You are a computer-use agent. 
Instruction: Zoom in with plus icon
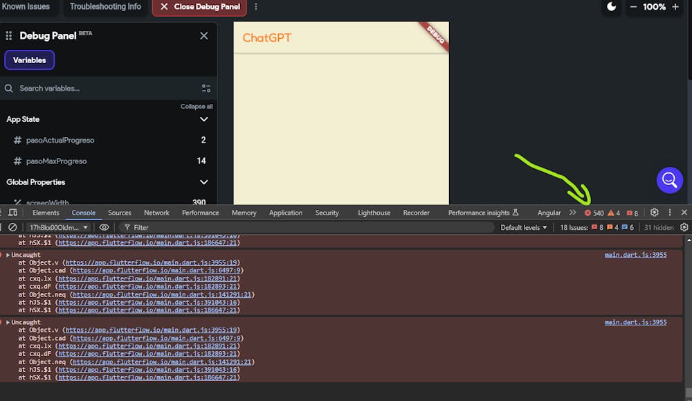[x=675, y=7]
